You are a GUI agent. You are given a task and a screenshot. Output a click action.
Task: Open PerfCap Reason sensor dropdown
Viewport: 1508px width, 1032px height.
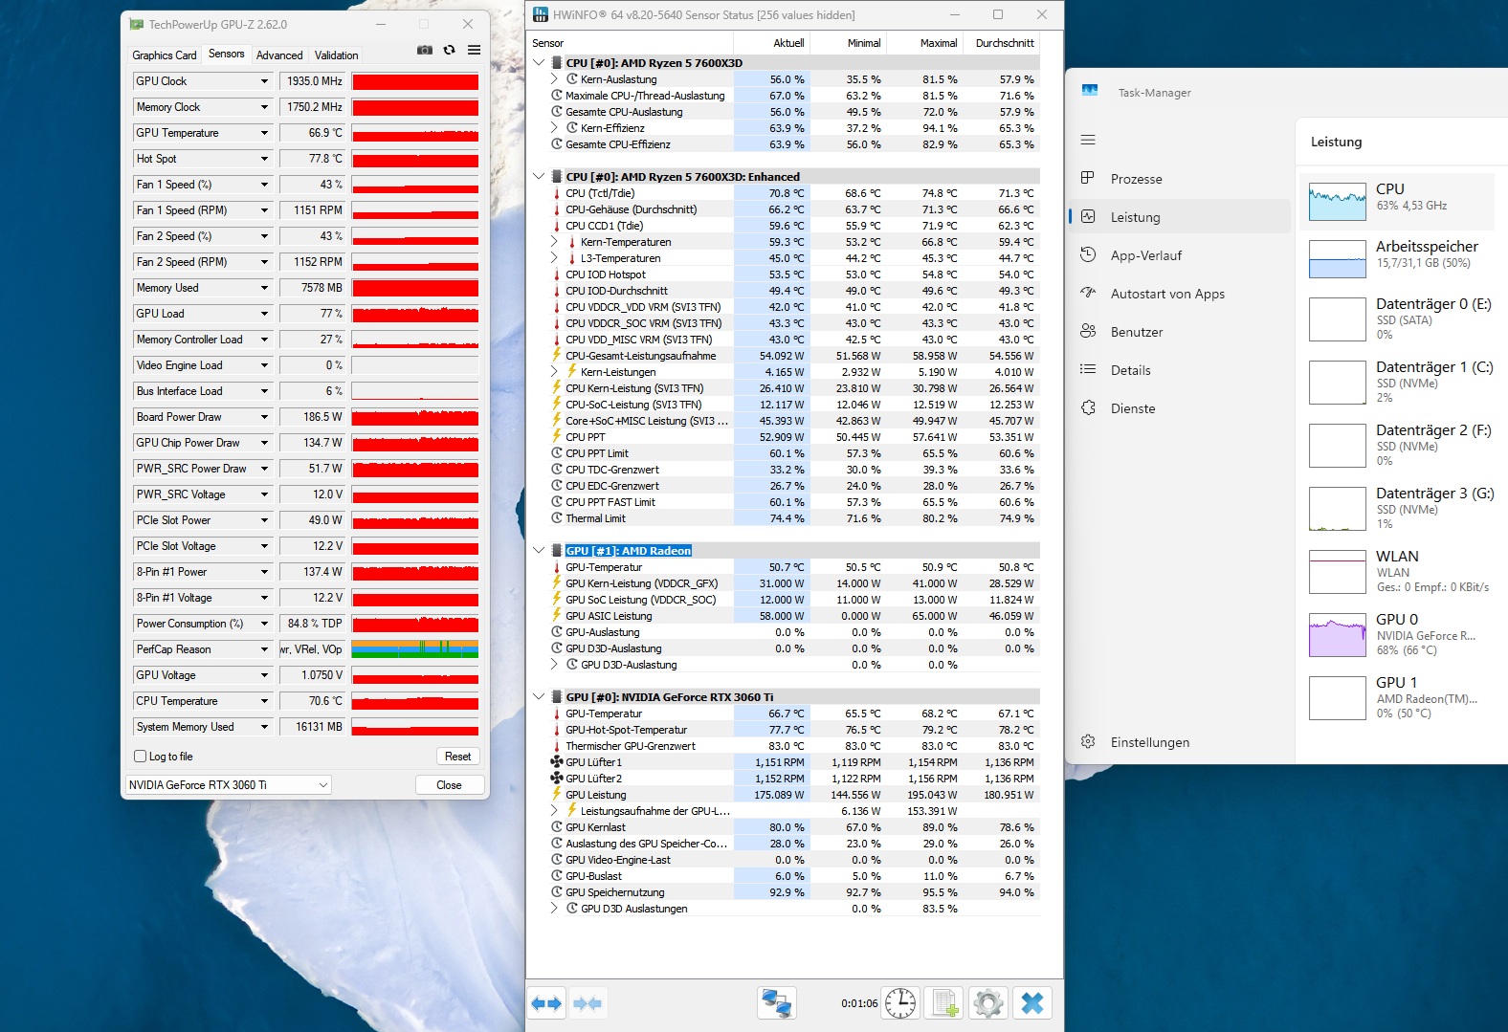[x=264, y=649]
